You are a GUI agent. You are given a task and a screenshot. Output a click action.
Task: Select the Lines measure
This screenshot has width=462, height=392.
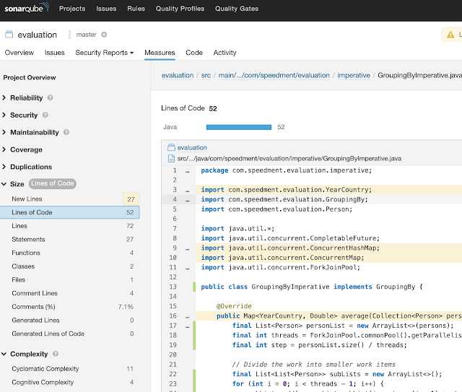click(x=69, y=226)
